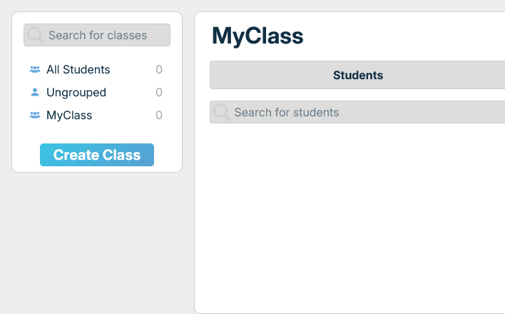The image size is (505, 314).
Task: Select the MyClass entry in the sidebar
Action: point(69,115)
